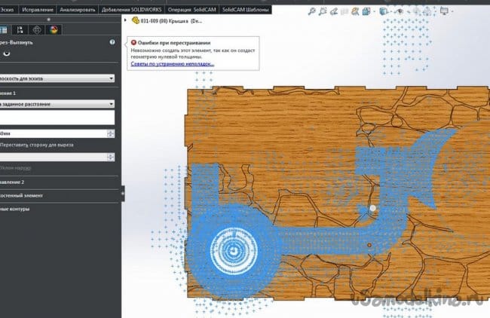The width and height of the screenshot is (490, 318).
Task: Click the troubleshooting tips link in error popup
Action: point(172,64)
